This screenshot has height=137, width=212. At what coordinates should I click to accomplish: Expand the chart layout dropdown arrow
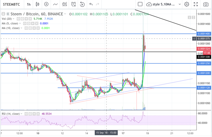180,4
